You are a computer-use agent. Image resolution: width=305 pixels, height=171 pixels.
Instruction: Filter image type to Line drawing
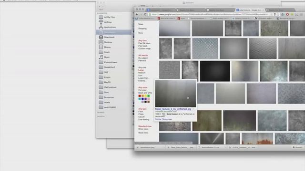(143, 120)
